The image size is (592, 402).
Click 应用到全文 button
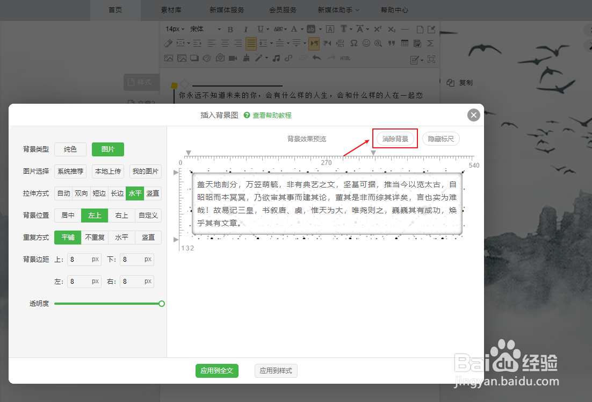click(x=216, y=371)
